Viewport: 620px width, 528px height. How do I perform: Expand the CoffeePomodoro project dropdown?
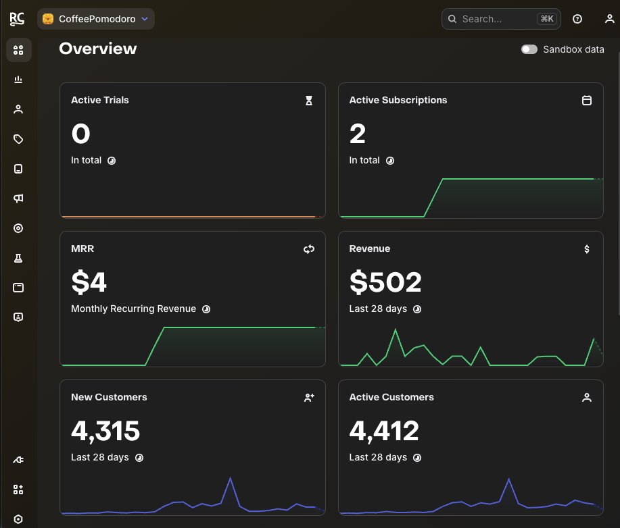pyautogui.click(x=95, y=19)
